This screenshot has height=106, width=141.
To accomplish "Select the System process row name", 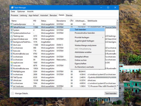I will coord(16,30).
